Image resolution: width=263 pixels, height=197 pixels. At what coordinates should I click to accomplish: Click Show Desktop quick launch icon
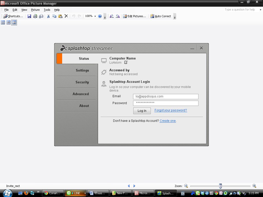pos(20,193)
